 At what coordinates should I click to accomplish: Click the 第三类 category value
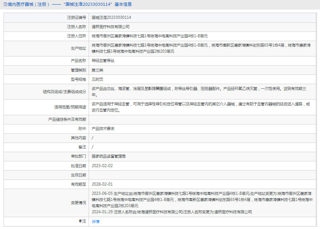tap(97, 70)
